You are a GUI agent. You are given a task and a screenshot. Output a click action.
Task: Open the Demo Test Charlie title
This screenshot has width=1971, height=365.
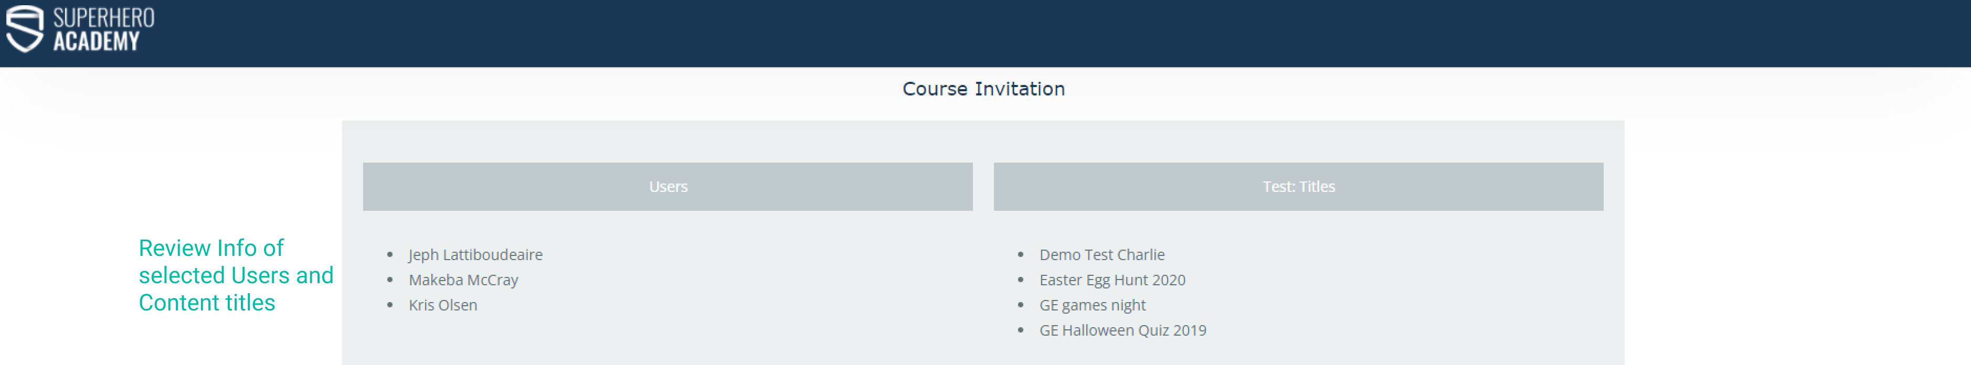click(1101, 255)
